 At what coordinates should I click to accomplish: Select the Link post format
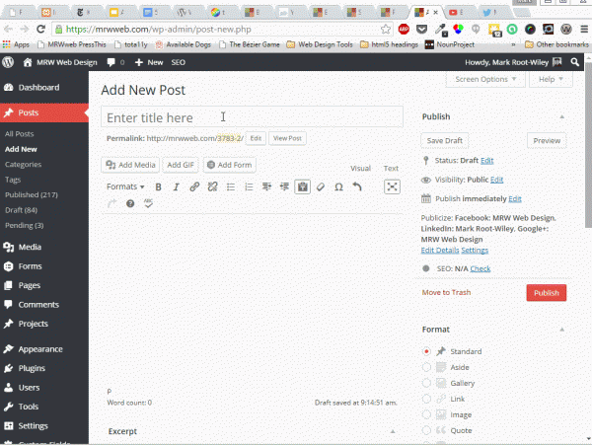[426, 399]
